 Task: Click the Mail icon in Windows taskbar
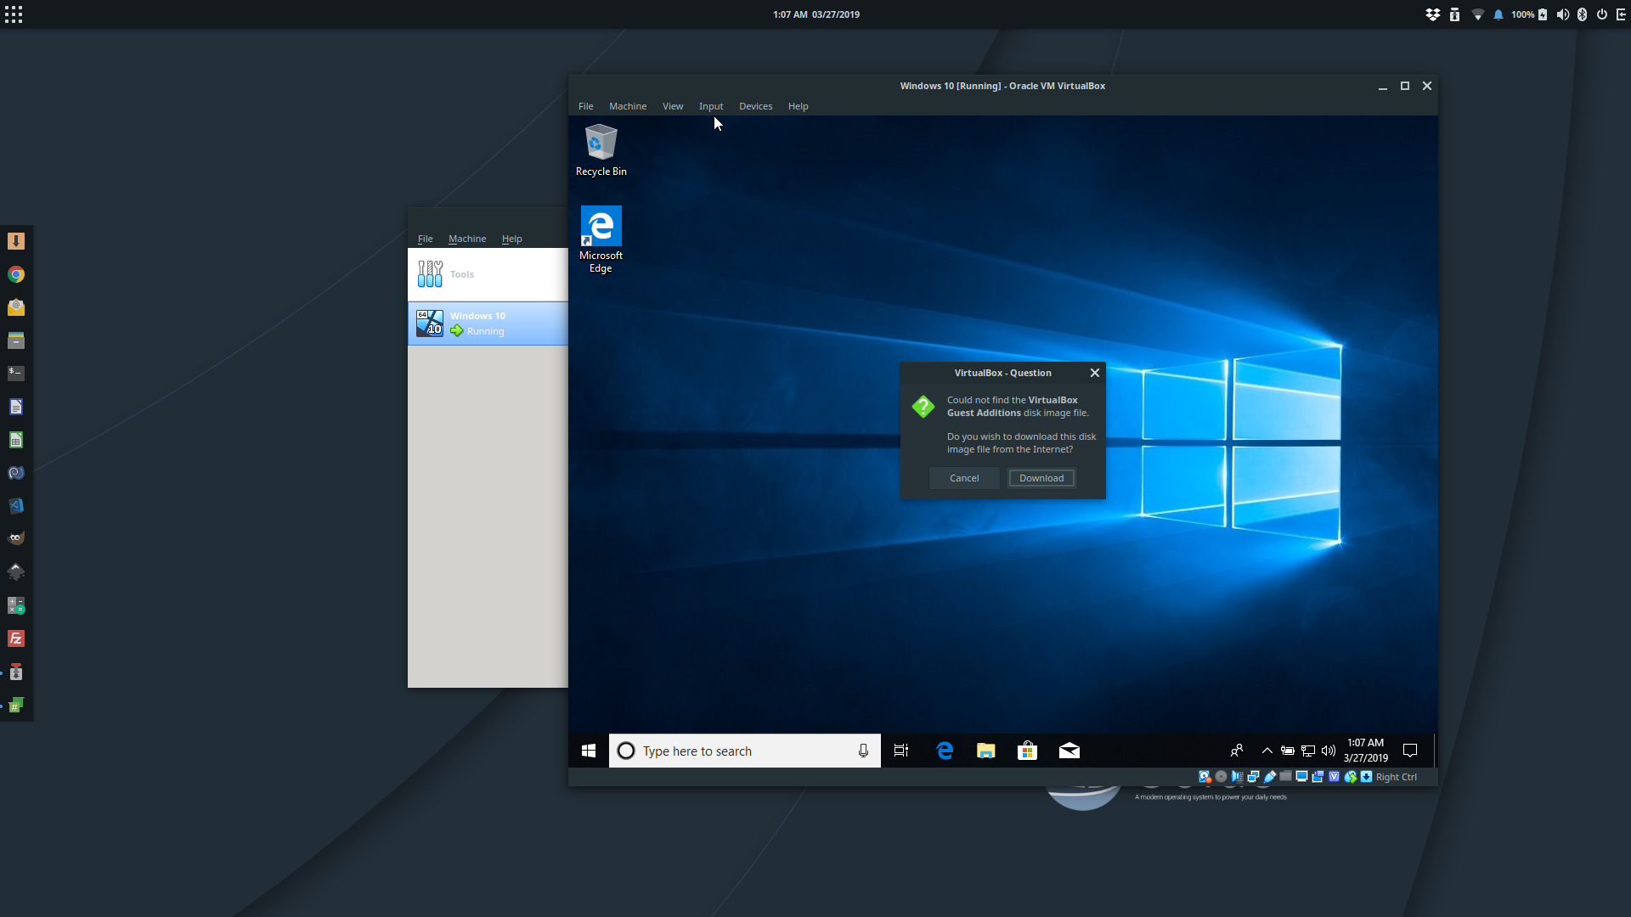tap(1069, 749)
